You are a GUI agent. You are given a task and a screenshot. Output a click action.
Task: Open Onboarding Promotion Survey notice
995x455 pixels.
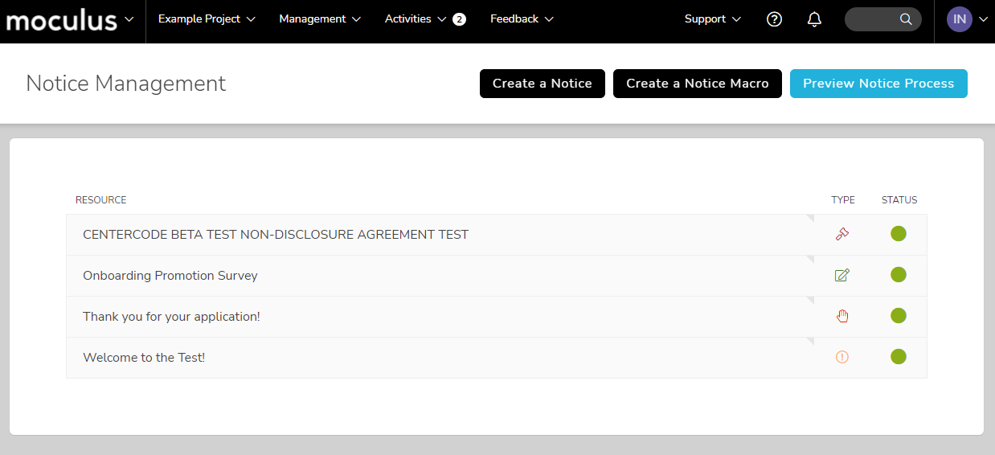[x=170, y=276]
